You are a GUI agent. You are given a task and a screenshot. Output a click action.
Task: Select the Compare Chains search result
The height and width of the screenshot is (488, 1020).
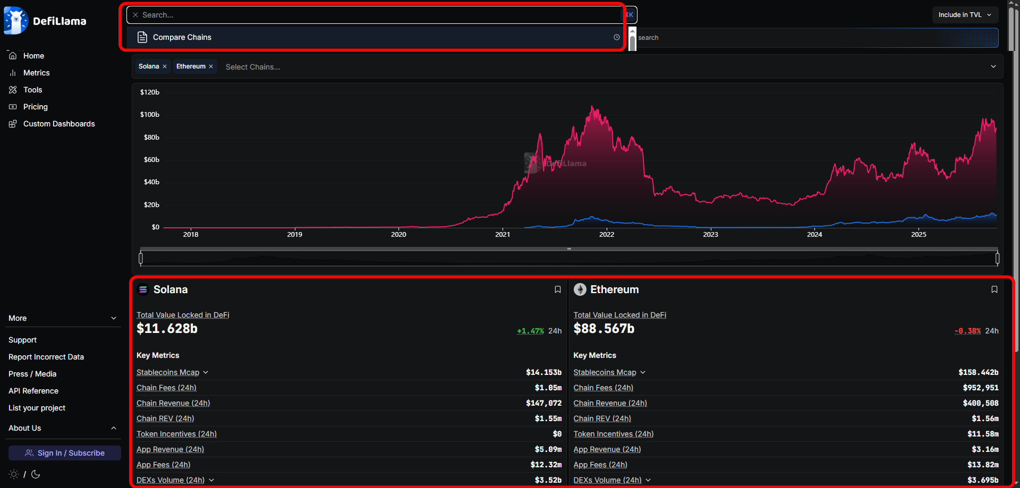(182, 37)
